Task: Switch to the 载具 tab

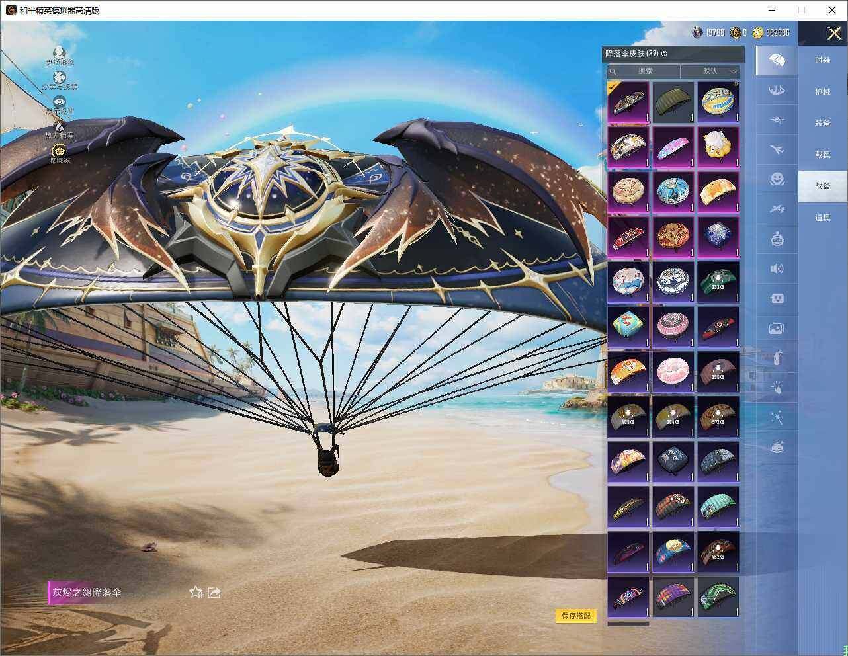Action: [822, 155]
